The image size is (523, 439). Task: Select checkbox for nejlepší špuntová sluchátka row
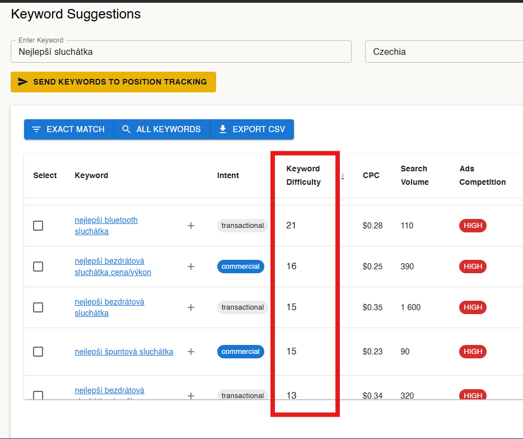coord(38,352)
